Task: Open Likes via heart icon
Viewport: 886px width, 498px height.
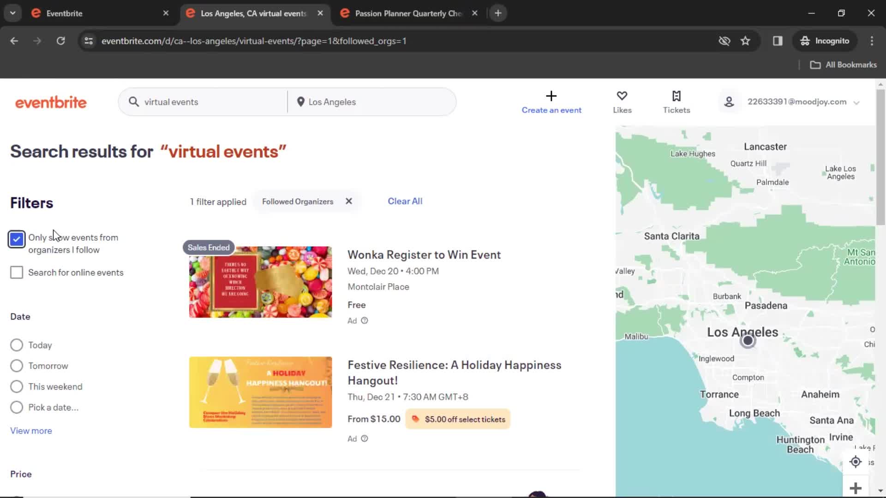Action: coord(622,96)
